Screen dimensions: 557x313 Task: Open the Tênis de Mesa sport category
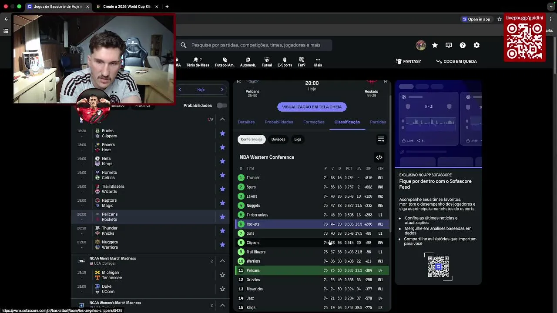coord(198,62)
